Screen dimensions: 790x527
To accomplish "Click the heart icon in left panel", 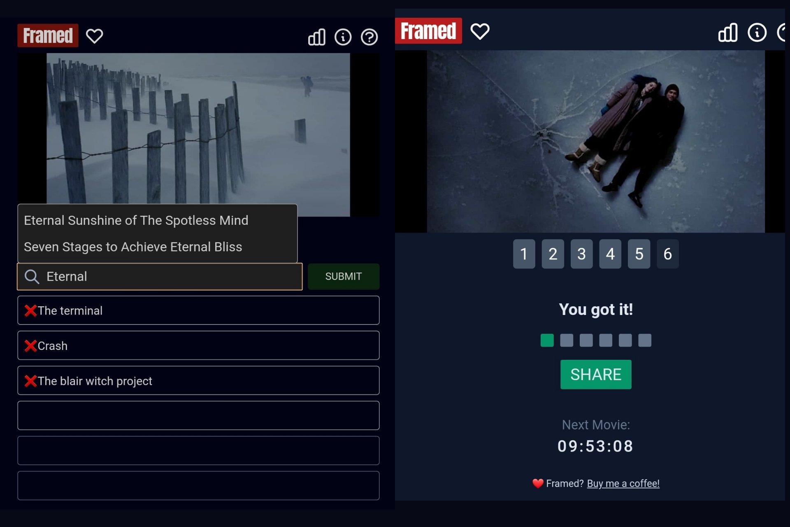I will 94,36.
